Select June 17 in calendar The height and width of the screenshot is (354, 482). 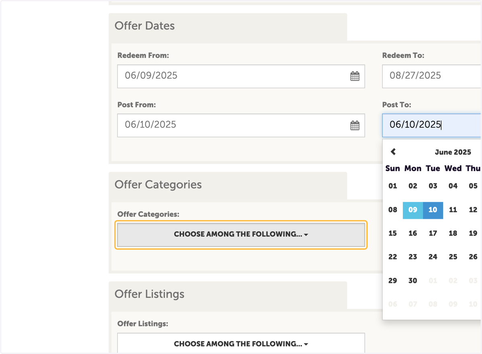[x=433, y=233]
